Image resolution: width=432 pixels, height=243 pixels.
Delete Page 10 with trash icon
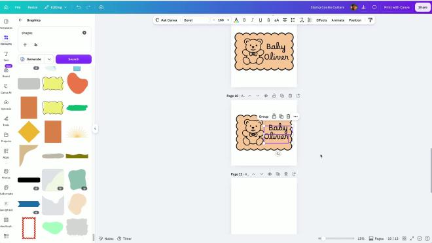290,96
